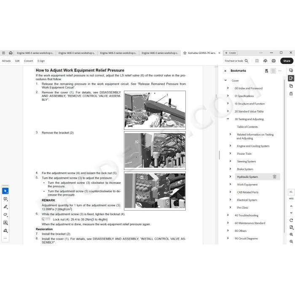Image resolution: width=295 pixels, height=295 pixels.
Task: Go to previous page arrow
Action: [291, 206]
